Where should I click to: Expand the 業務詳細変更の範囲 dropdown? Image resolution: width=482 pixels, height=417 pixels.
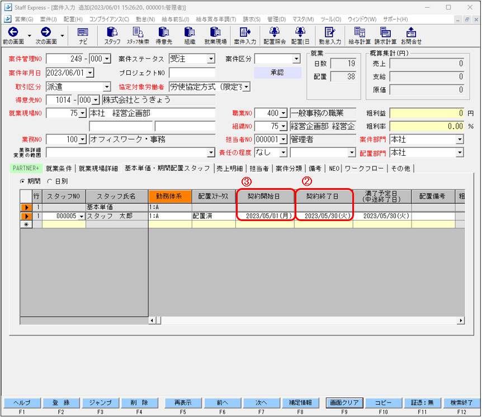(x=211, y=152)
